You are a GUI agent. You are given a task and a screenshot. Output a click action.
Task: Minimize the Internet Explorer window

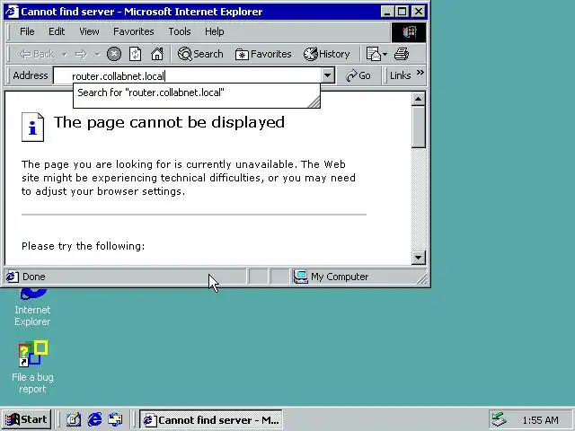[387, 12]
